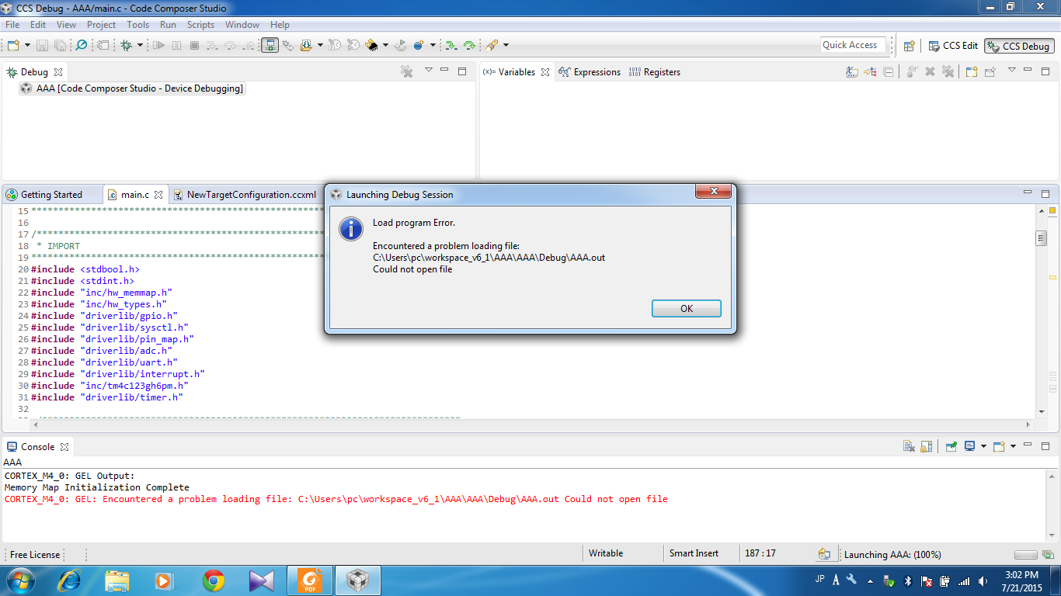Image resolution: width=1061 pixels, height=596 pixels.
Task: Click the Quick Access search field
Action: (x=852, y=45)
